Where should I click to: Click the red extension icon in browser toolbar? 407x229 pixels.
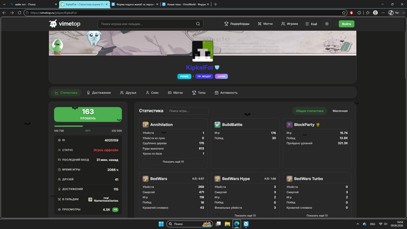pos(352,13)
